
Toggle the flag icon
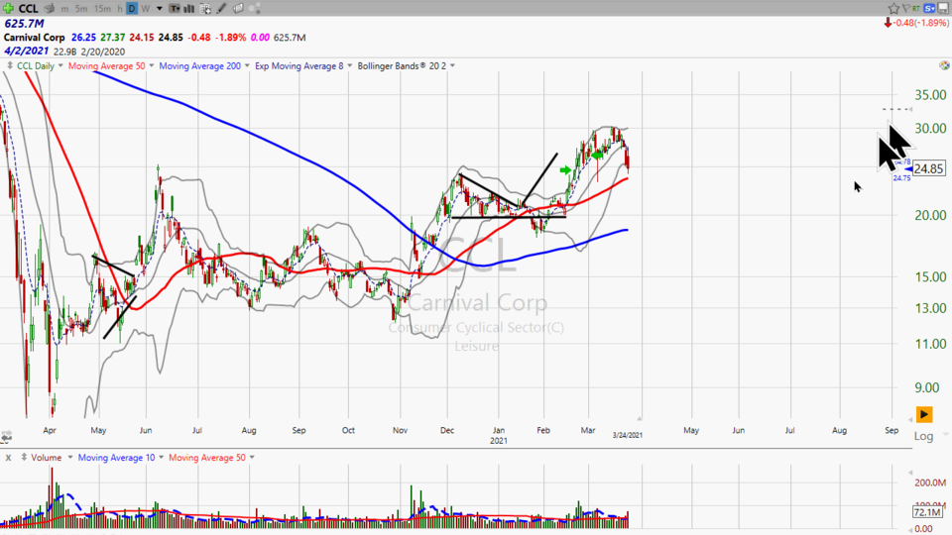tap(905, 8)
